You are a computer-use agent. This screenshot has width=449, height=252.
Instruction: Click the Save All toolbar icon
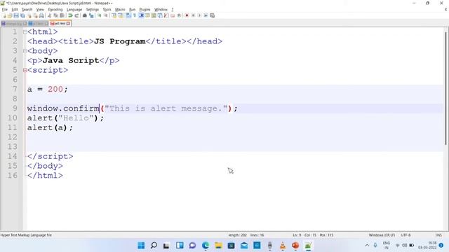pos(22,15)
